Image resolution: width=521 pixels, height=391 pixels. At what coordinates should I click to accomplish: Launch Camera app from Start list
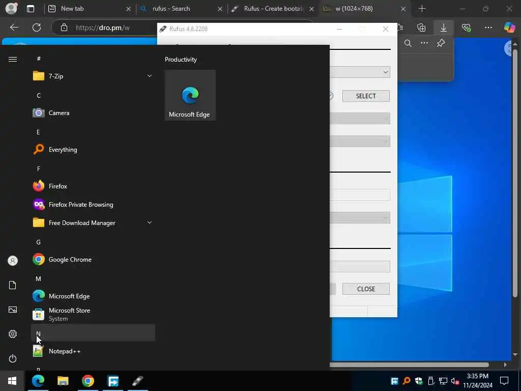[x=93, y=113]
